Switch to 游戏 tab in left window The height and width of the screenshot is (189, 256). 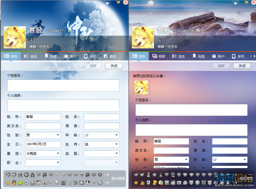(x=110, y=56)
